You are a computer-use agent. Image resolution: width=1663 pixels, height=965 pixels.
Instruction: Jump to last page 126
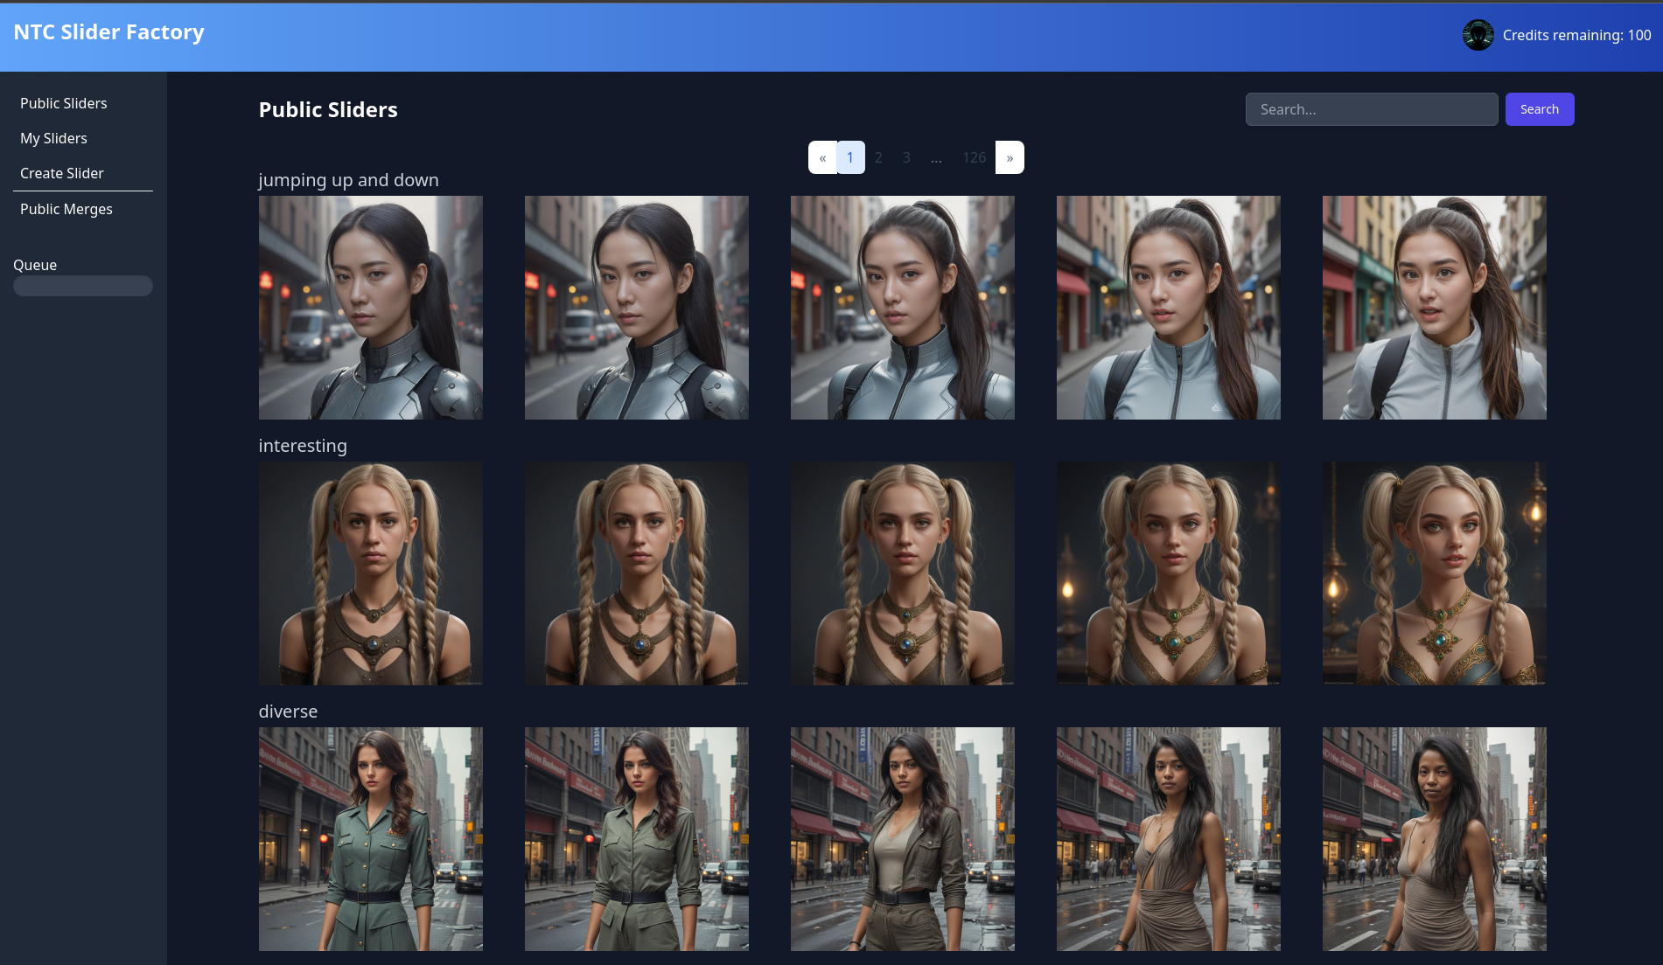tap(974, 157)
